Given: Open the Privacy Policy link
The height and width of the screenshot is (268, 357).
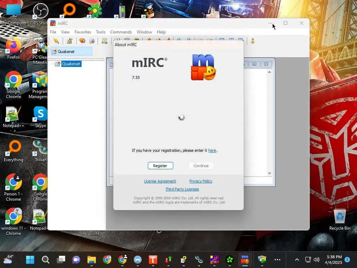Looking at the screenshot, I should point(200,181).
